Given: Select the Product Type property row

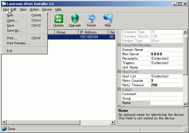Looking at the screenshot, I should click(152, 41).
